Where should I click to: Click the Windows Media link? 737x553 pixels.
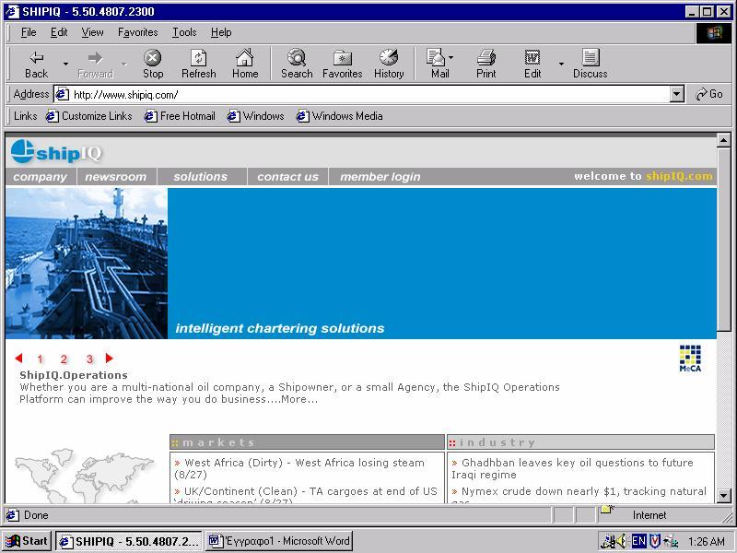339,116
